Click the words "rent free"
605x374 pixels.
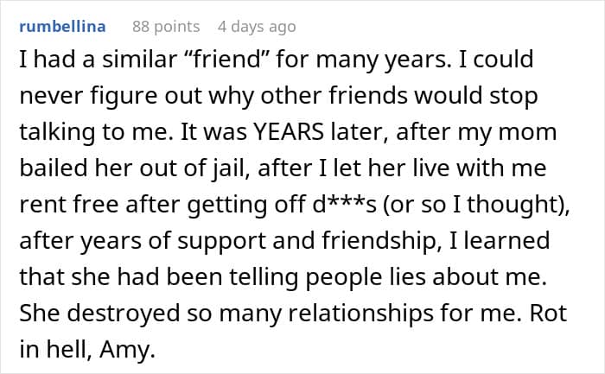[x=68, y=205]
